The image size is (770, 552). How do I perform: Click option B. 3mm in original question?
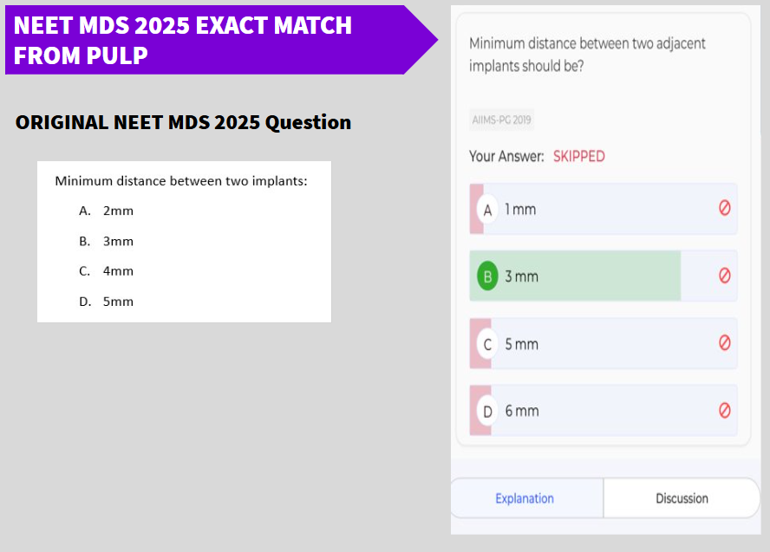[106, 241]
